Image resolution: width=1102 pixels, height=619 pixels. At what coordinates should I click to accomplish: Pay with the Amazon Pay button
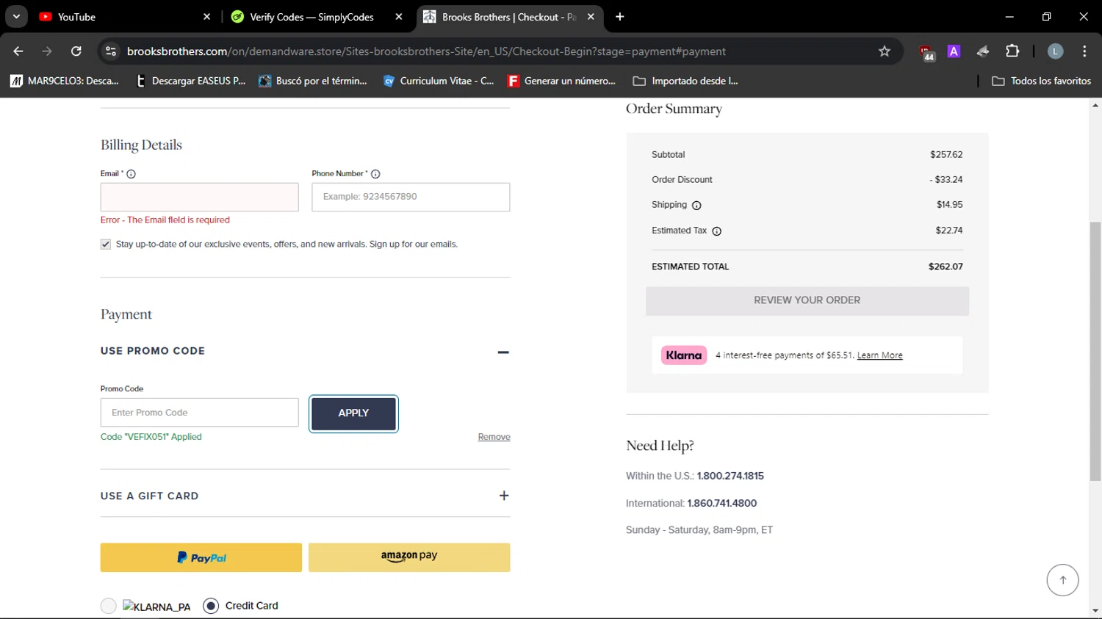click(409, 557)
